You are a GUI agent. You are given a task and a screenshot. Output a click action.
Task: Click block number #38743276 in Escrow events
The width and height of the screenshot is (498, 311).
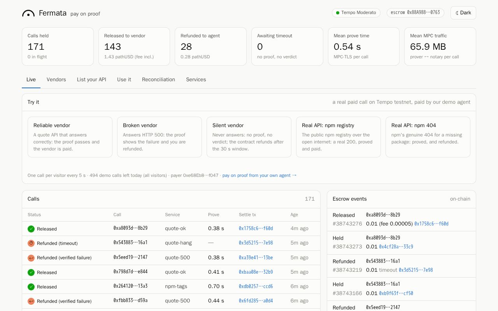click(x=347, y=224)
